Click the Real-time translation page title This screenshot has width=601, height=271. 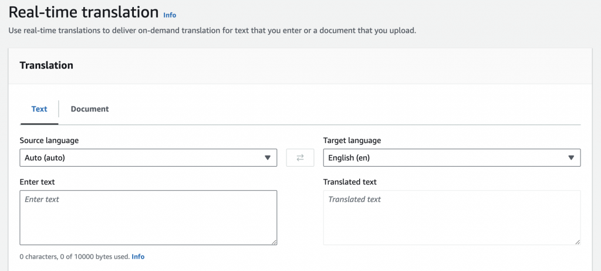pyautogui.click(x=83, y=12)
